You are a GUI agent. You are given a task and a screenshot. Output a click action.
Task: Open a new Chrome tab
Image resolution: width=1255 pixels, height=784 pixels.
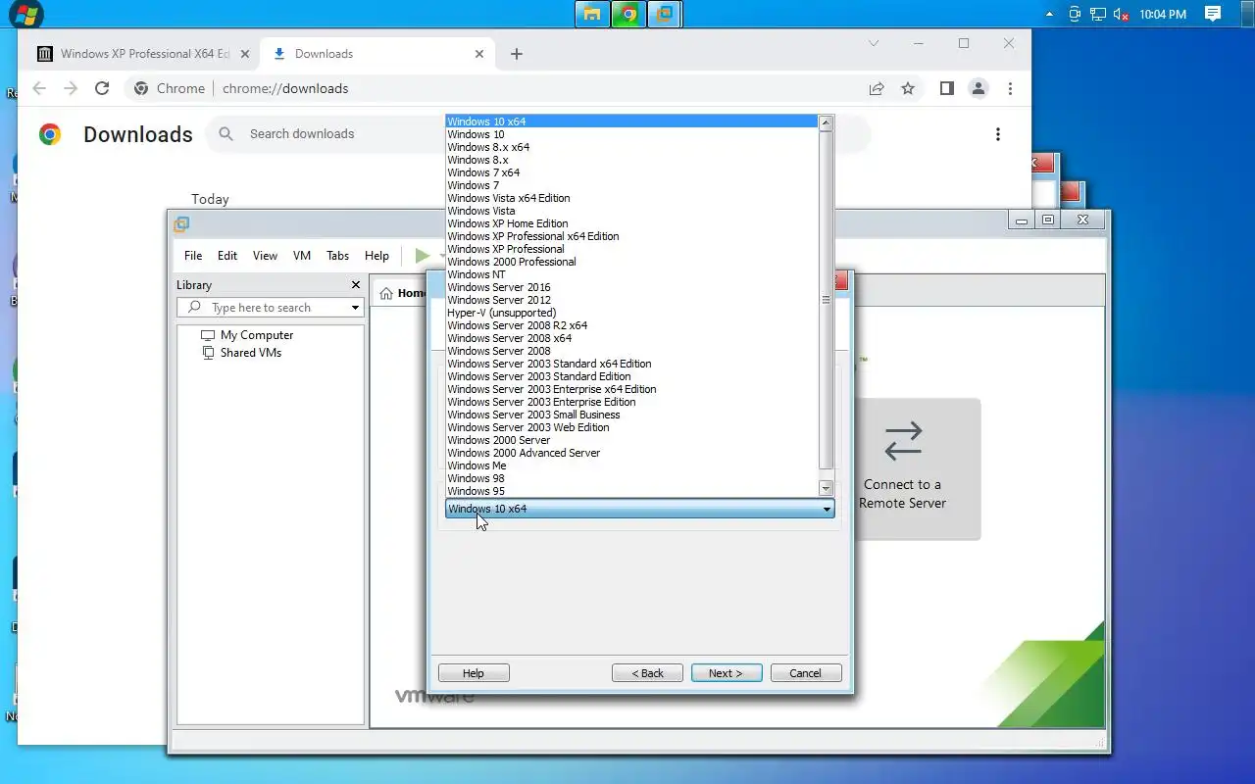pos(517,54)
